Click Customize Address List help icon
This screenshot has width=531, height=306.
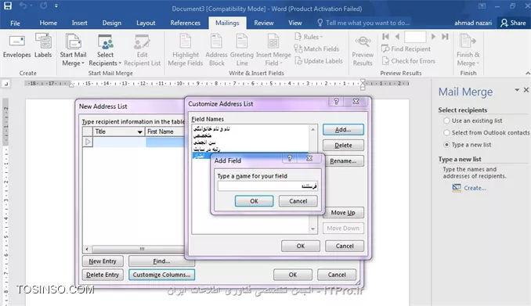point(336,101)
